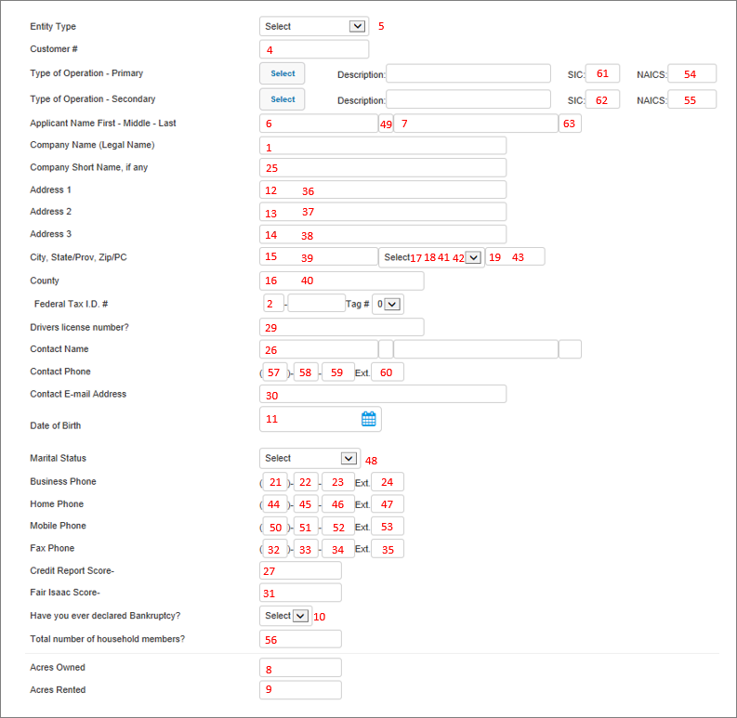
Task: Click the Home Phone Ext. field
Action: 388,504
